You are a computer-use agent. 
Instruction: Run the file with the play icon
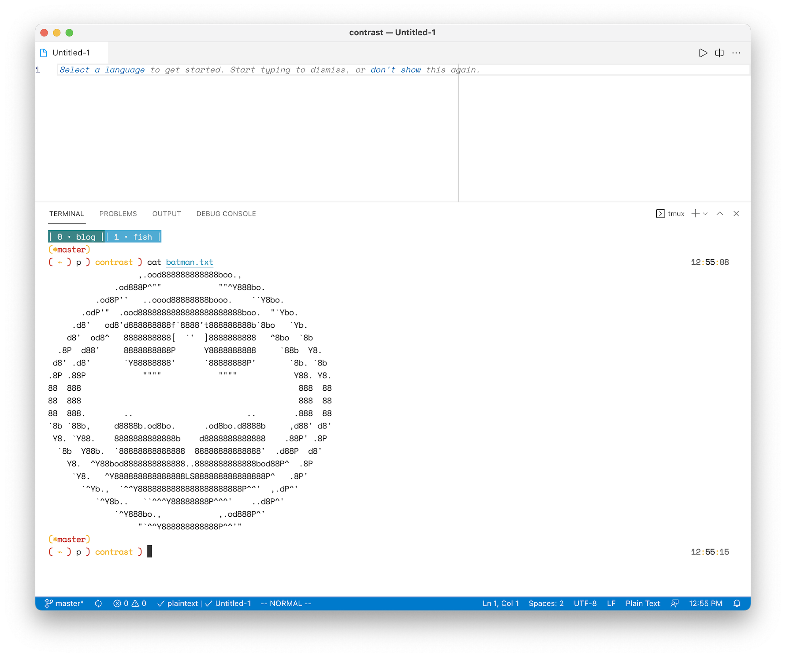tap(703, 53)
